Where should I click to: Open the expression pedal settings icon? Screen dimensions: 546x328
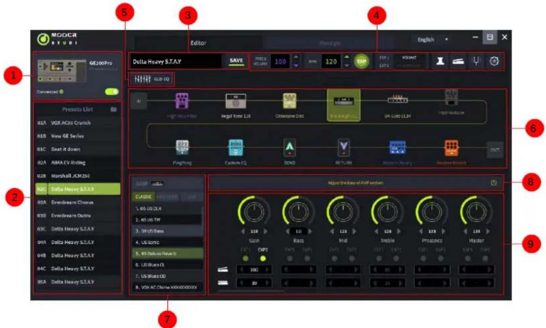point(458,62)
